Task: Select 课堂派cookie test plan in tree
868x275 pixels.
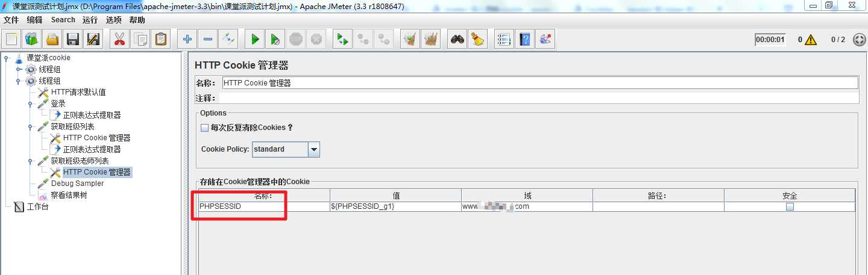Action: coord(48,58)
